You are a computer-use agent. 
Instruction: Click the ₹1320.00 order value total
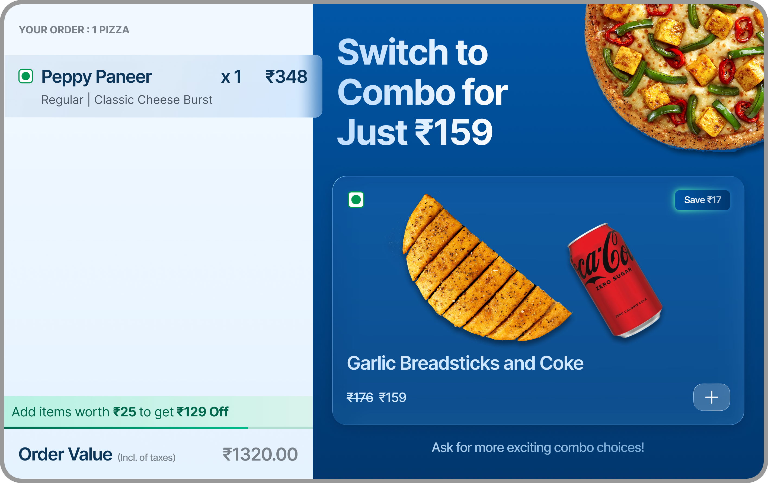(260, 454)
